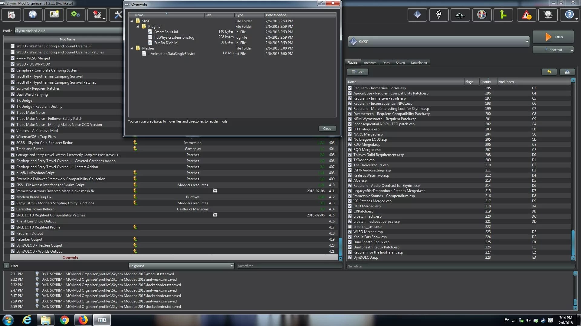Click the warning triangle problems icon
The height and width of the screenshot is (326, 581).
(x=526, y=15)
